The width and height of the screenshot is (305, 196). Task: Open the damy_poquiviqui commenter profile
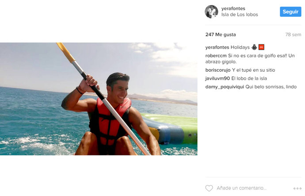tap(225, 87)
